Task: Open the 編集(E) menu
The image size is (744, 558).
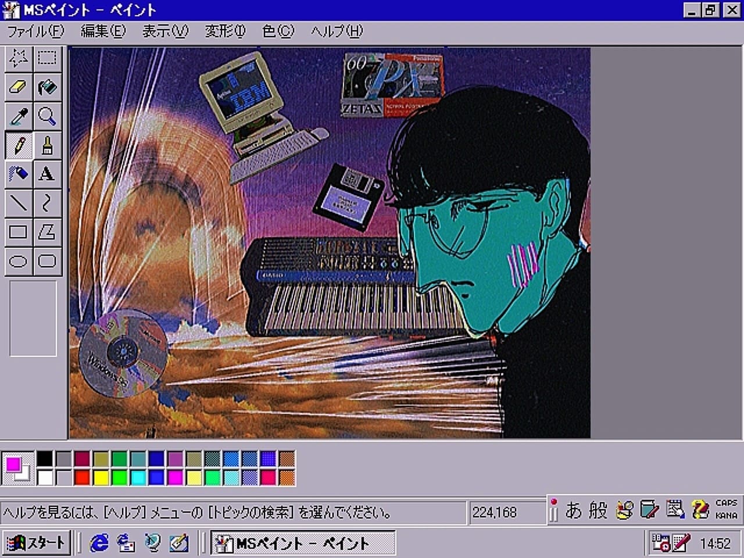Action: pyautogui.click(x=103, y=31)
